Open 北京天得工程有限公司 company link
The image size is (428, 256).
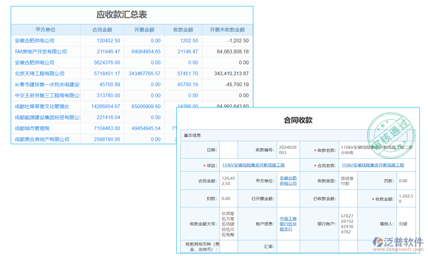click(39, 73)
